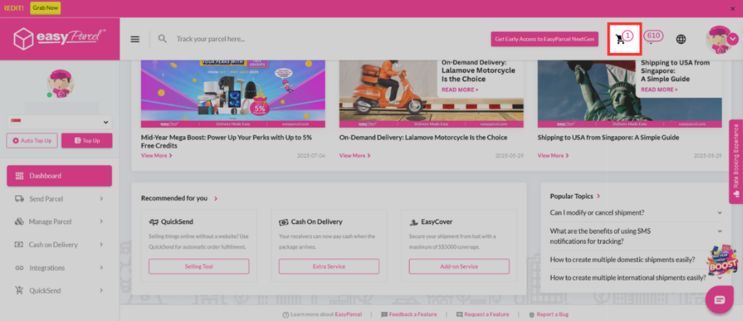
Task: Click the Selling Tool button
Action: [199, 266]
